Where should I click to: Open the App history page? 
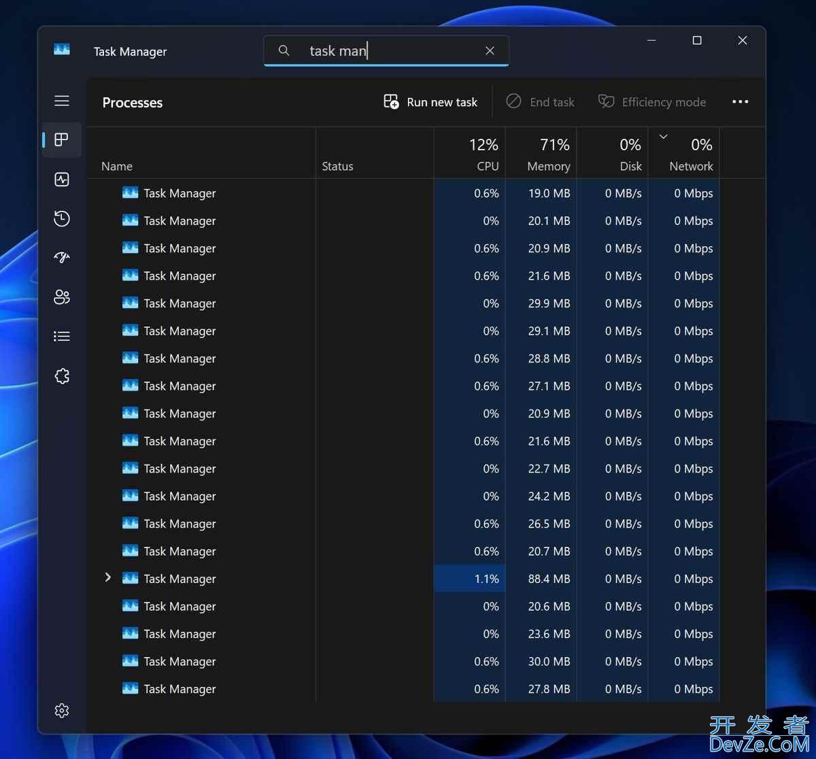point(61,218)
